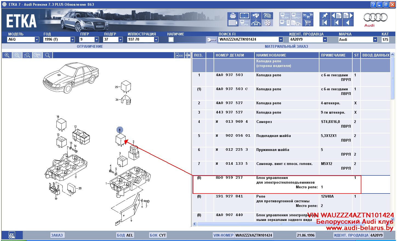397x241 pixels.
Task: Click the ВВОД ДАННЫХ column header
Action: [376, 55]
